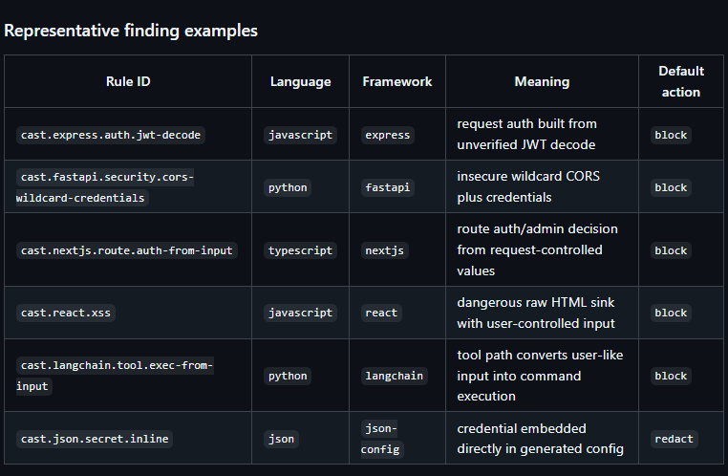Screen dimensions: 728x476
Task: Click 'request auth built from unverified JWT decode'
Action: click(x=526, y=134)
